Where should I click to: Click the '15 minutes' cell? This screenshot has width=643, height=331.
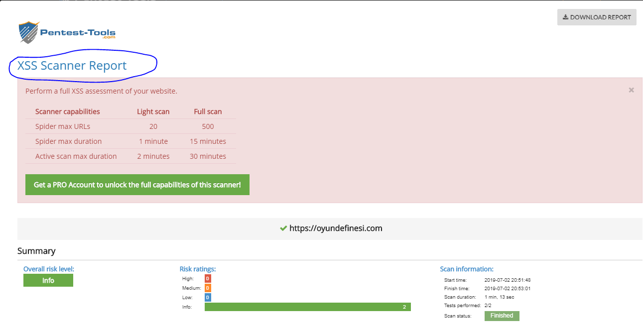[x=208, y=141]
